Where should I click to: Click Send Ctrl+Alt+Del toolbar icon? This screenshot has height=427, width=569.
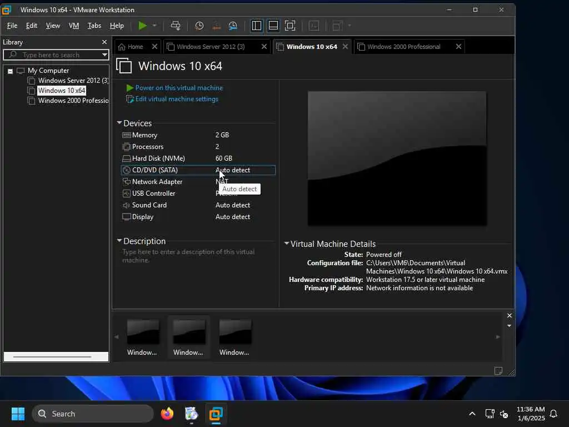click(176, 26)
